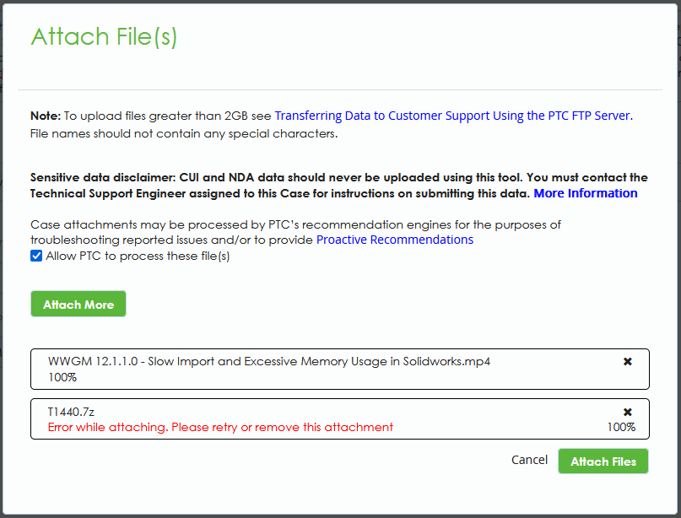The image size is (681, 518).
Task: Click the Attach More button
Action: 78,305
